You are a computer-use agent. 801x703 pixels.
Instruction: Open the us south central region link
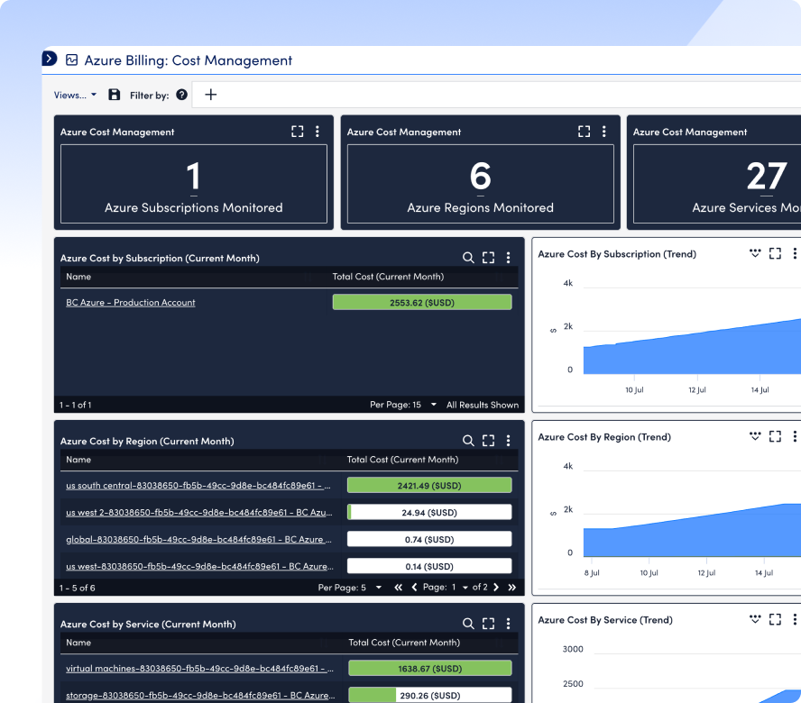198,486
